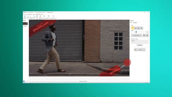Image resolution: width=172 pixels, height=97 pixels.
Task: Click the blue timeline position marker
Action: click(24, 81)
